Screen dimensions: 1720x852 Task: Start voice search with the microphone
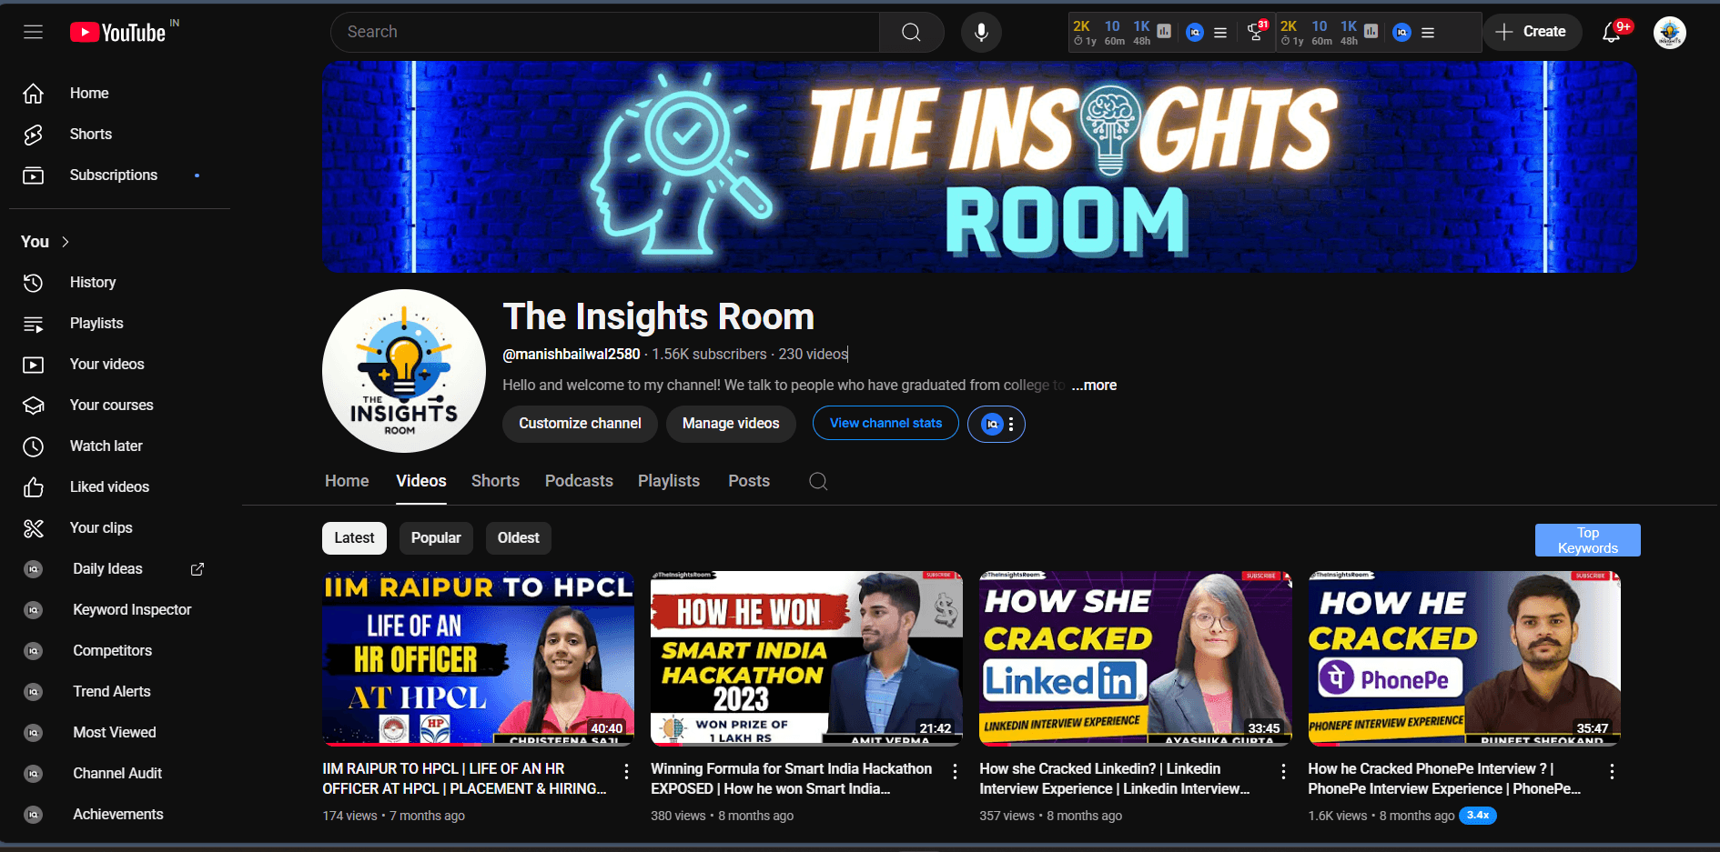[981, 32]
